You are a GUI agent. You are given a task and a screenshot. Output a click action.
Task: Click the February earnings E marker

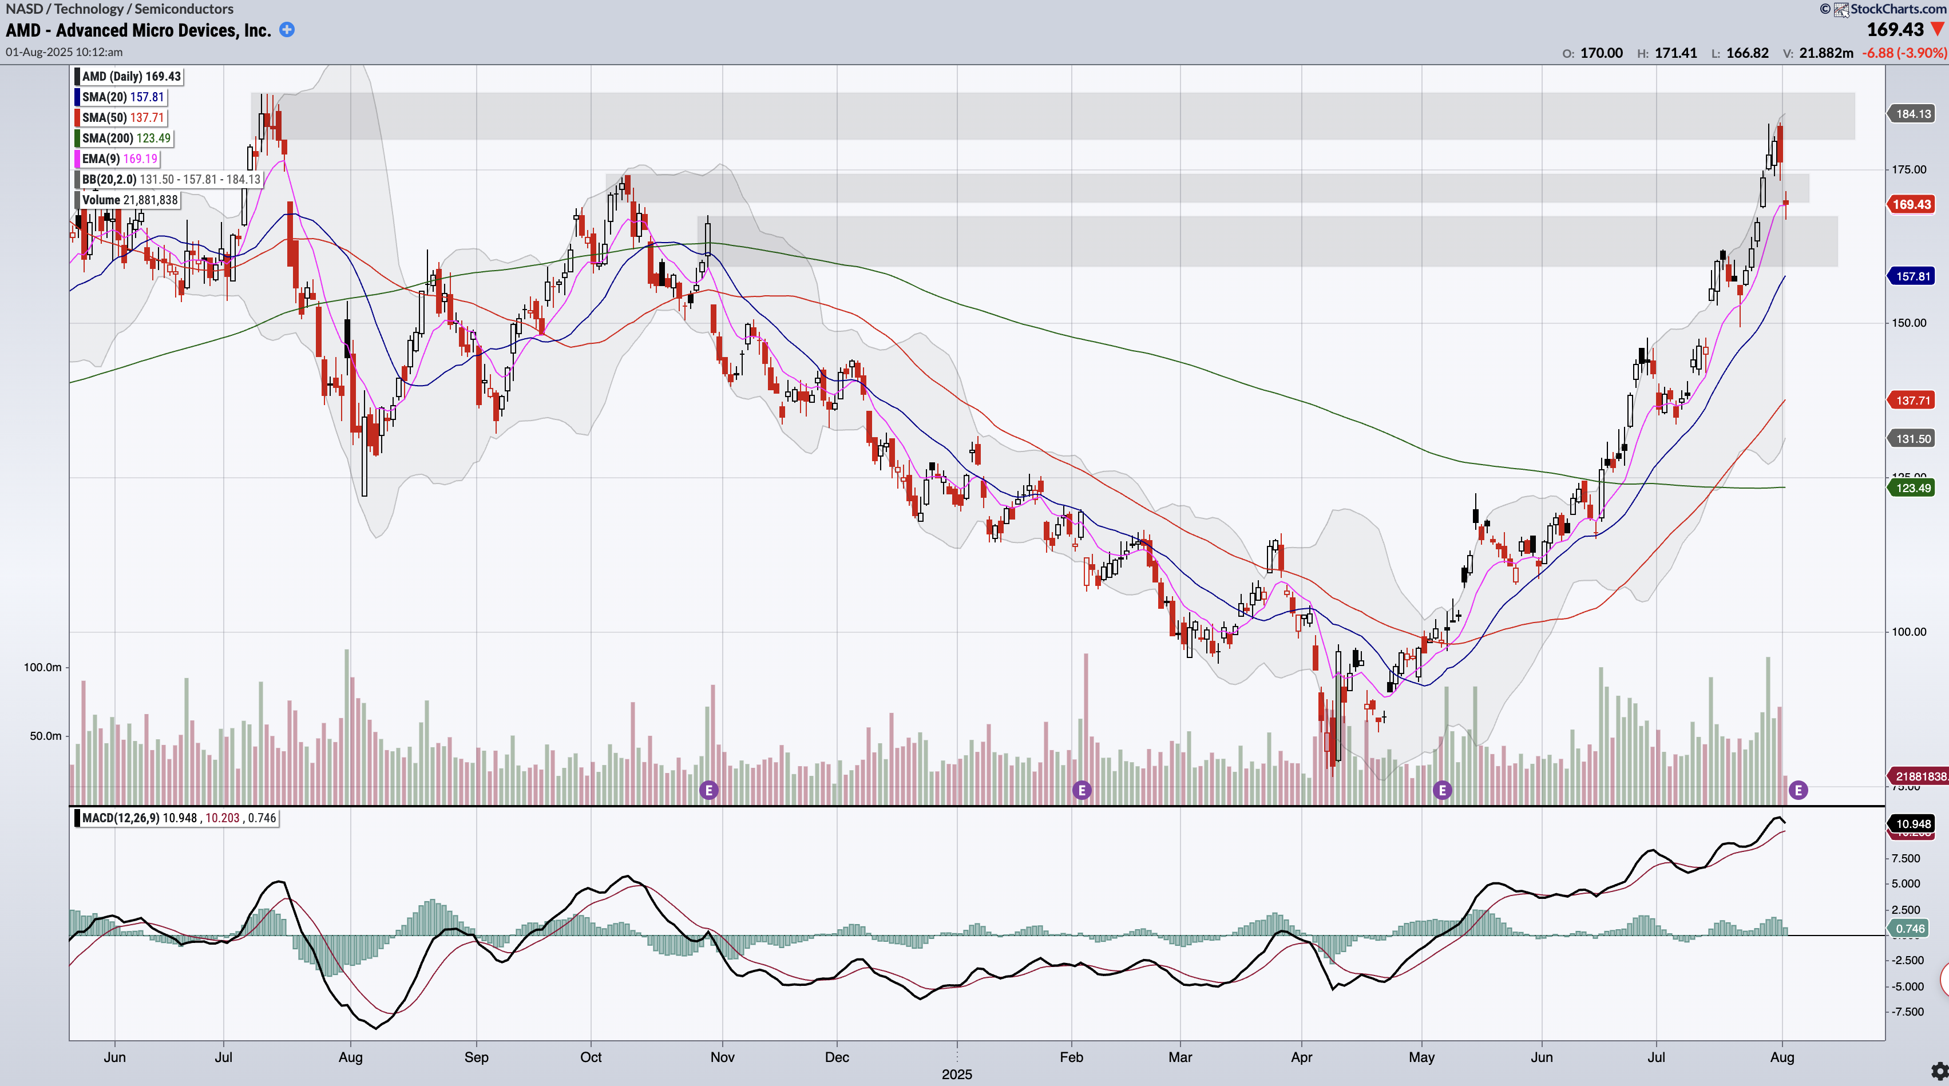coord(1082,790)
